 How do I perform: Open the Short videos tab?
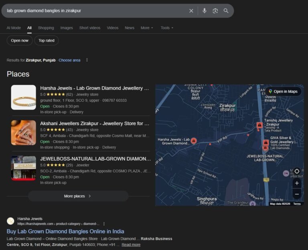click(x=90, y=28)
